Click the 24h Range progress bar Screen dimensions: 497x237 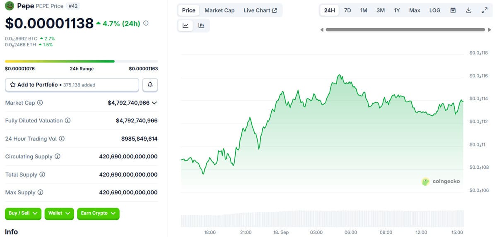click(81, 61)
